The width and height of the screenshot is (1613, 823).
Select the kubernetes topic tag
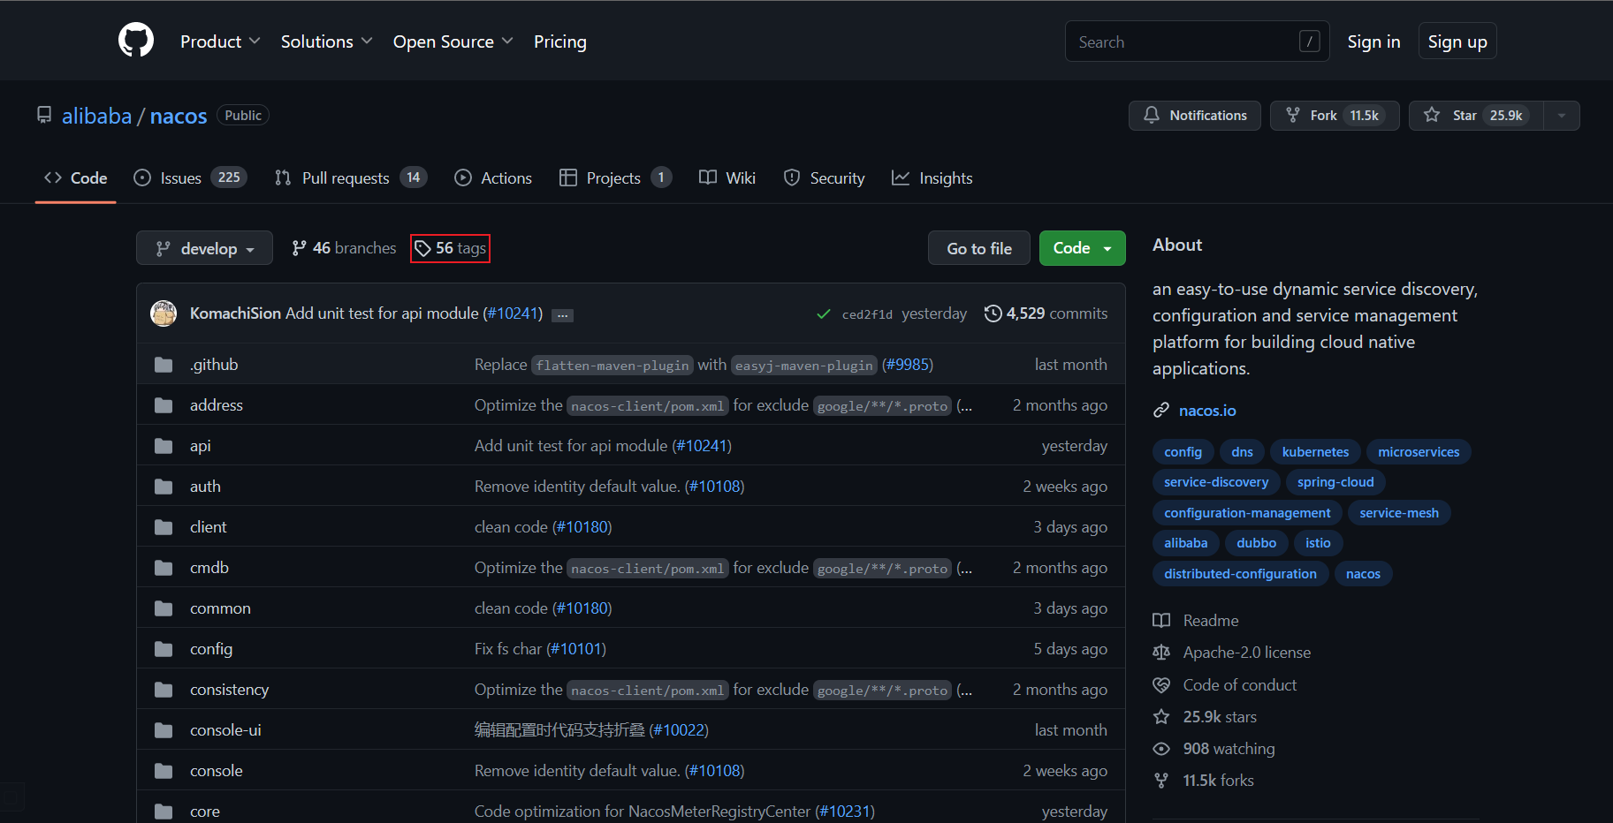pos(1315,452)
